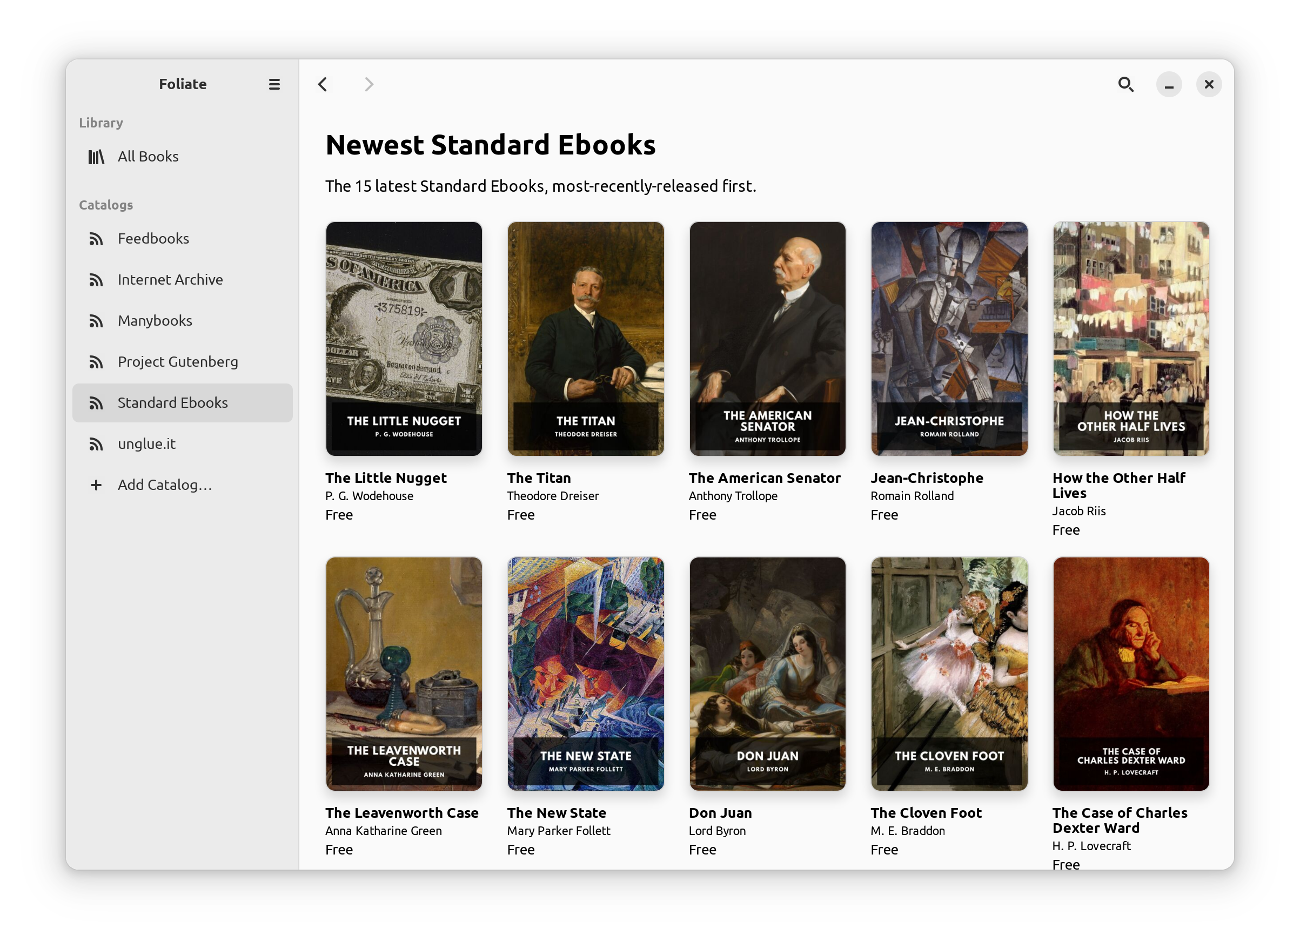
Task: Click the search icon in the header bar
Action: pos(1125,84)
